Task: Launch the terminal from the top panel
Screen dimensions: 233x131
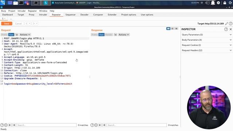Action: pos(21,3)
